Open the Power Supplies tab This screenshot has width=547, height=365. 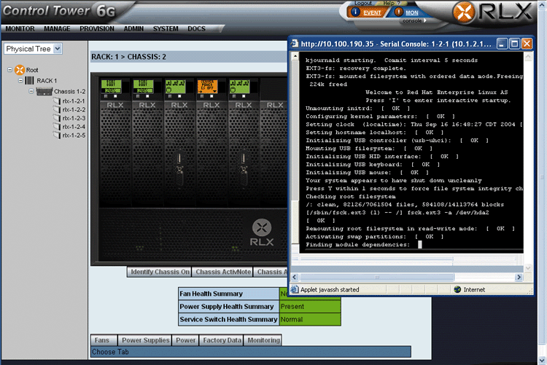(145, 340)
